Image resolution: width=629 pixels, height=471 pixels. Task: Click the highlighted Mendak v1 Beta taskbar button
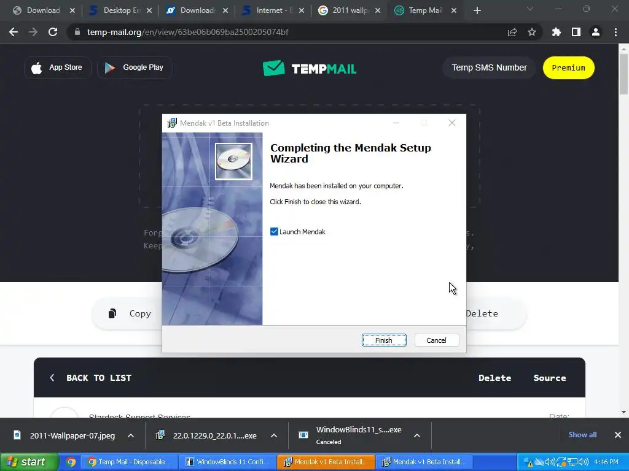tap(326, 462)
